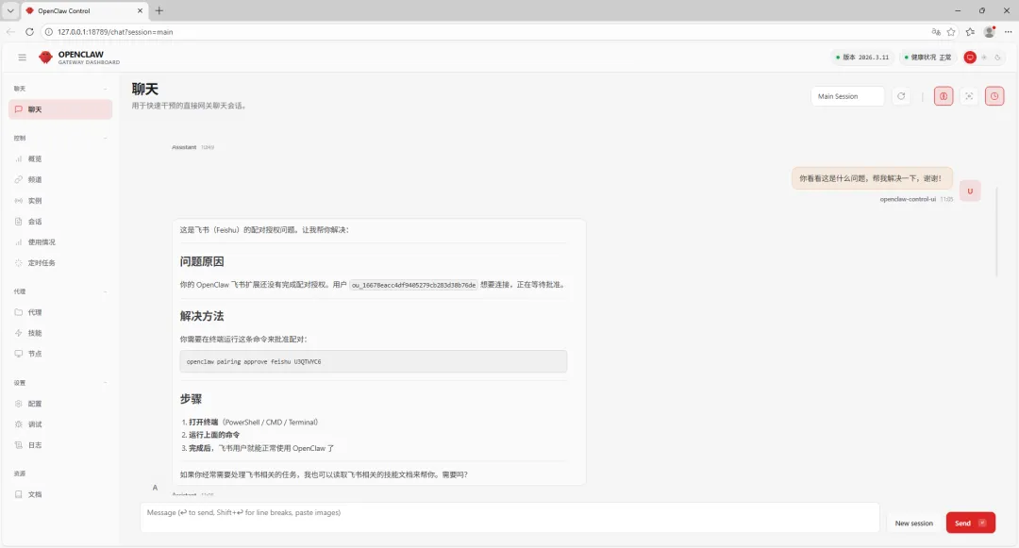Screen dimensions: 1019x548
Task: Click the site information icon in address bar
Action: point(48,32)
